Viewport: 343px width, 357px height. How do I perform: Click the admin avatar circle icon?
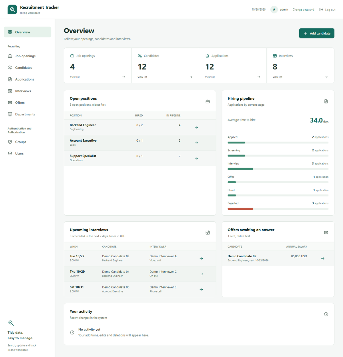pyautogui.click(x=274, y=9)
